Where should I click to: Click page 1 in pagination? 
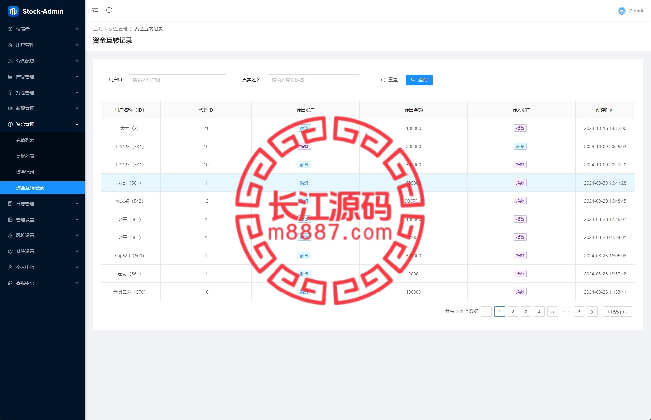500,312
